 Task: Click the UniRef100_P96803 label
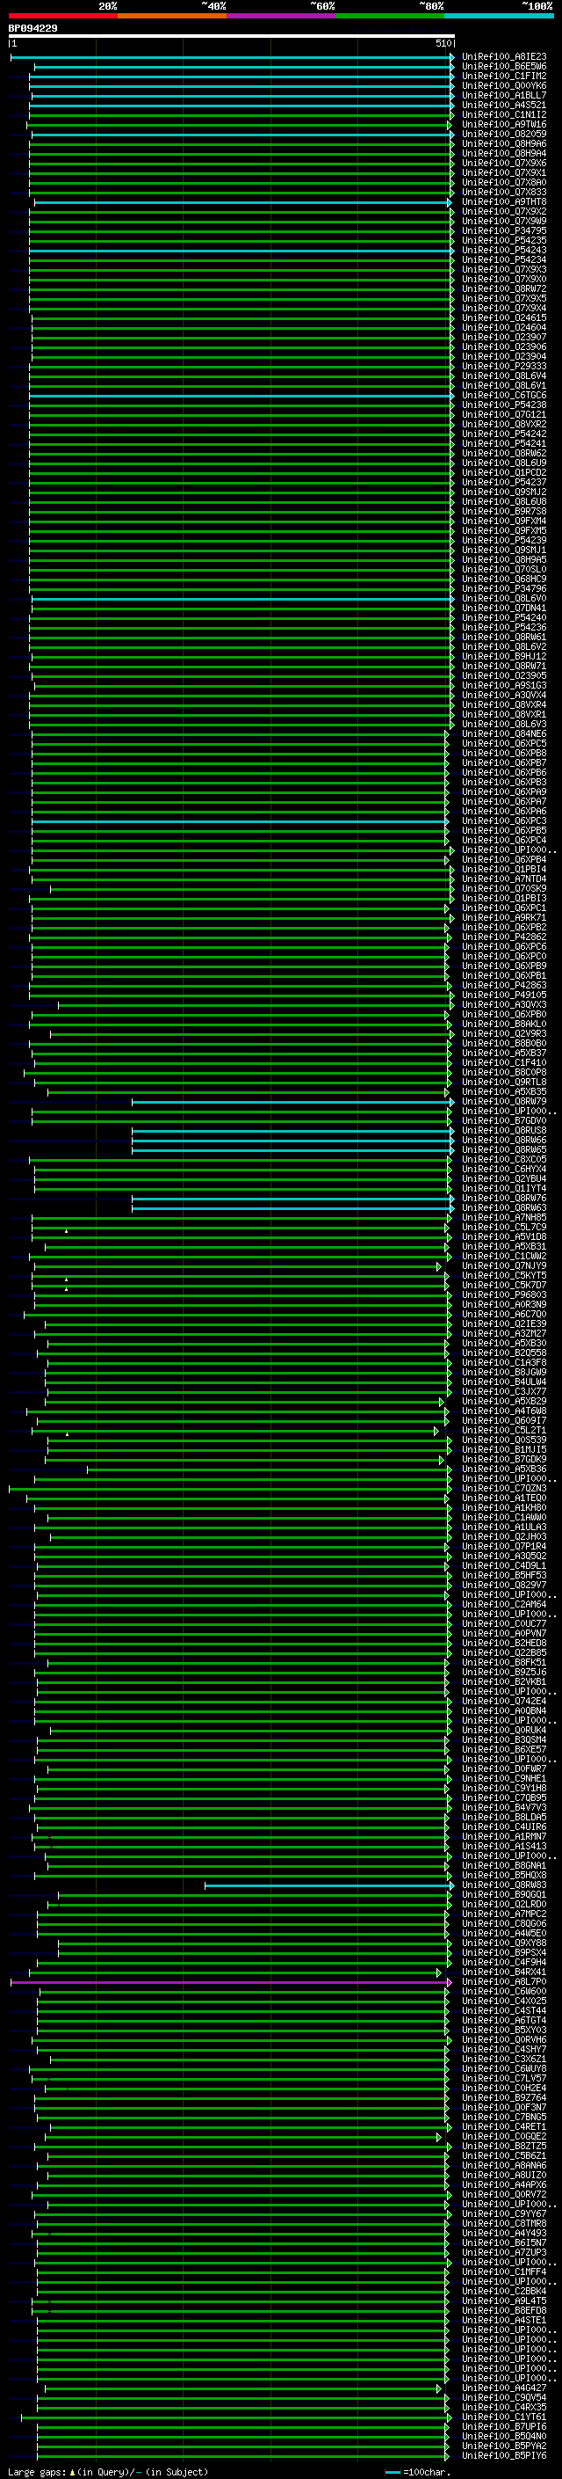(x=503, y=1295)
